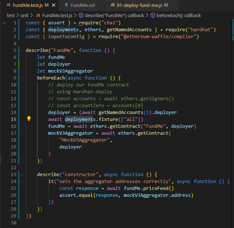
Task: Click "sets the aggregator addresses correctly" string
Action: (114, 182)
